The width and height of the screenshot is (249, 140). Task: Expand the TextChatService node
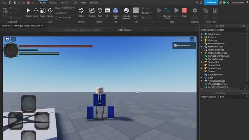pyautogui.click(x=202, y=81)
